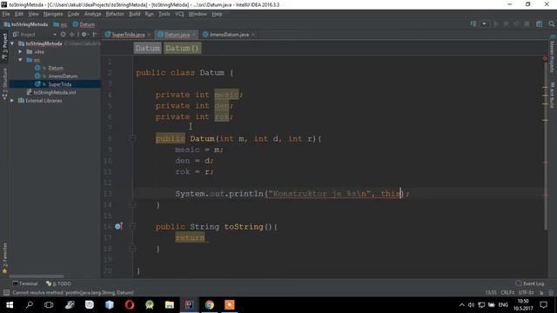Image resolution: width=557 pixels, height=313 pixels.
Task: Click Datum in navigation bar
Action: pyautogui.click(x=84, y=24)
